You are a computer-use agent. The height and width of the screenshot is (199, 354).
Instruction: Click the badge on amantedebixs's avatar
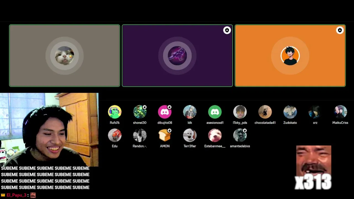(245, 131)
